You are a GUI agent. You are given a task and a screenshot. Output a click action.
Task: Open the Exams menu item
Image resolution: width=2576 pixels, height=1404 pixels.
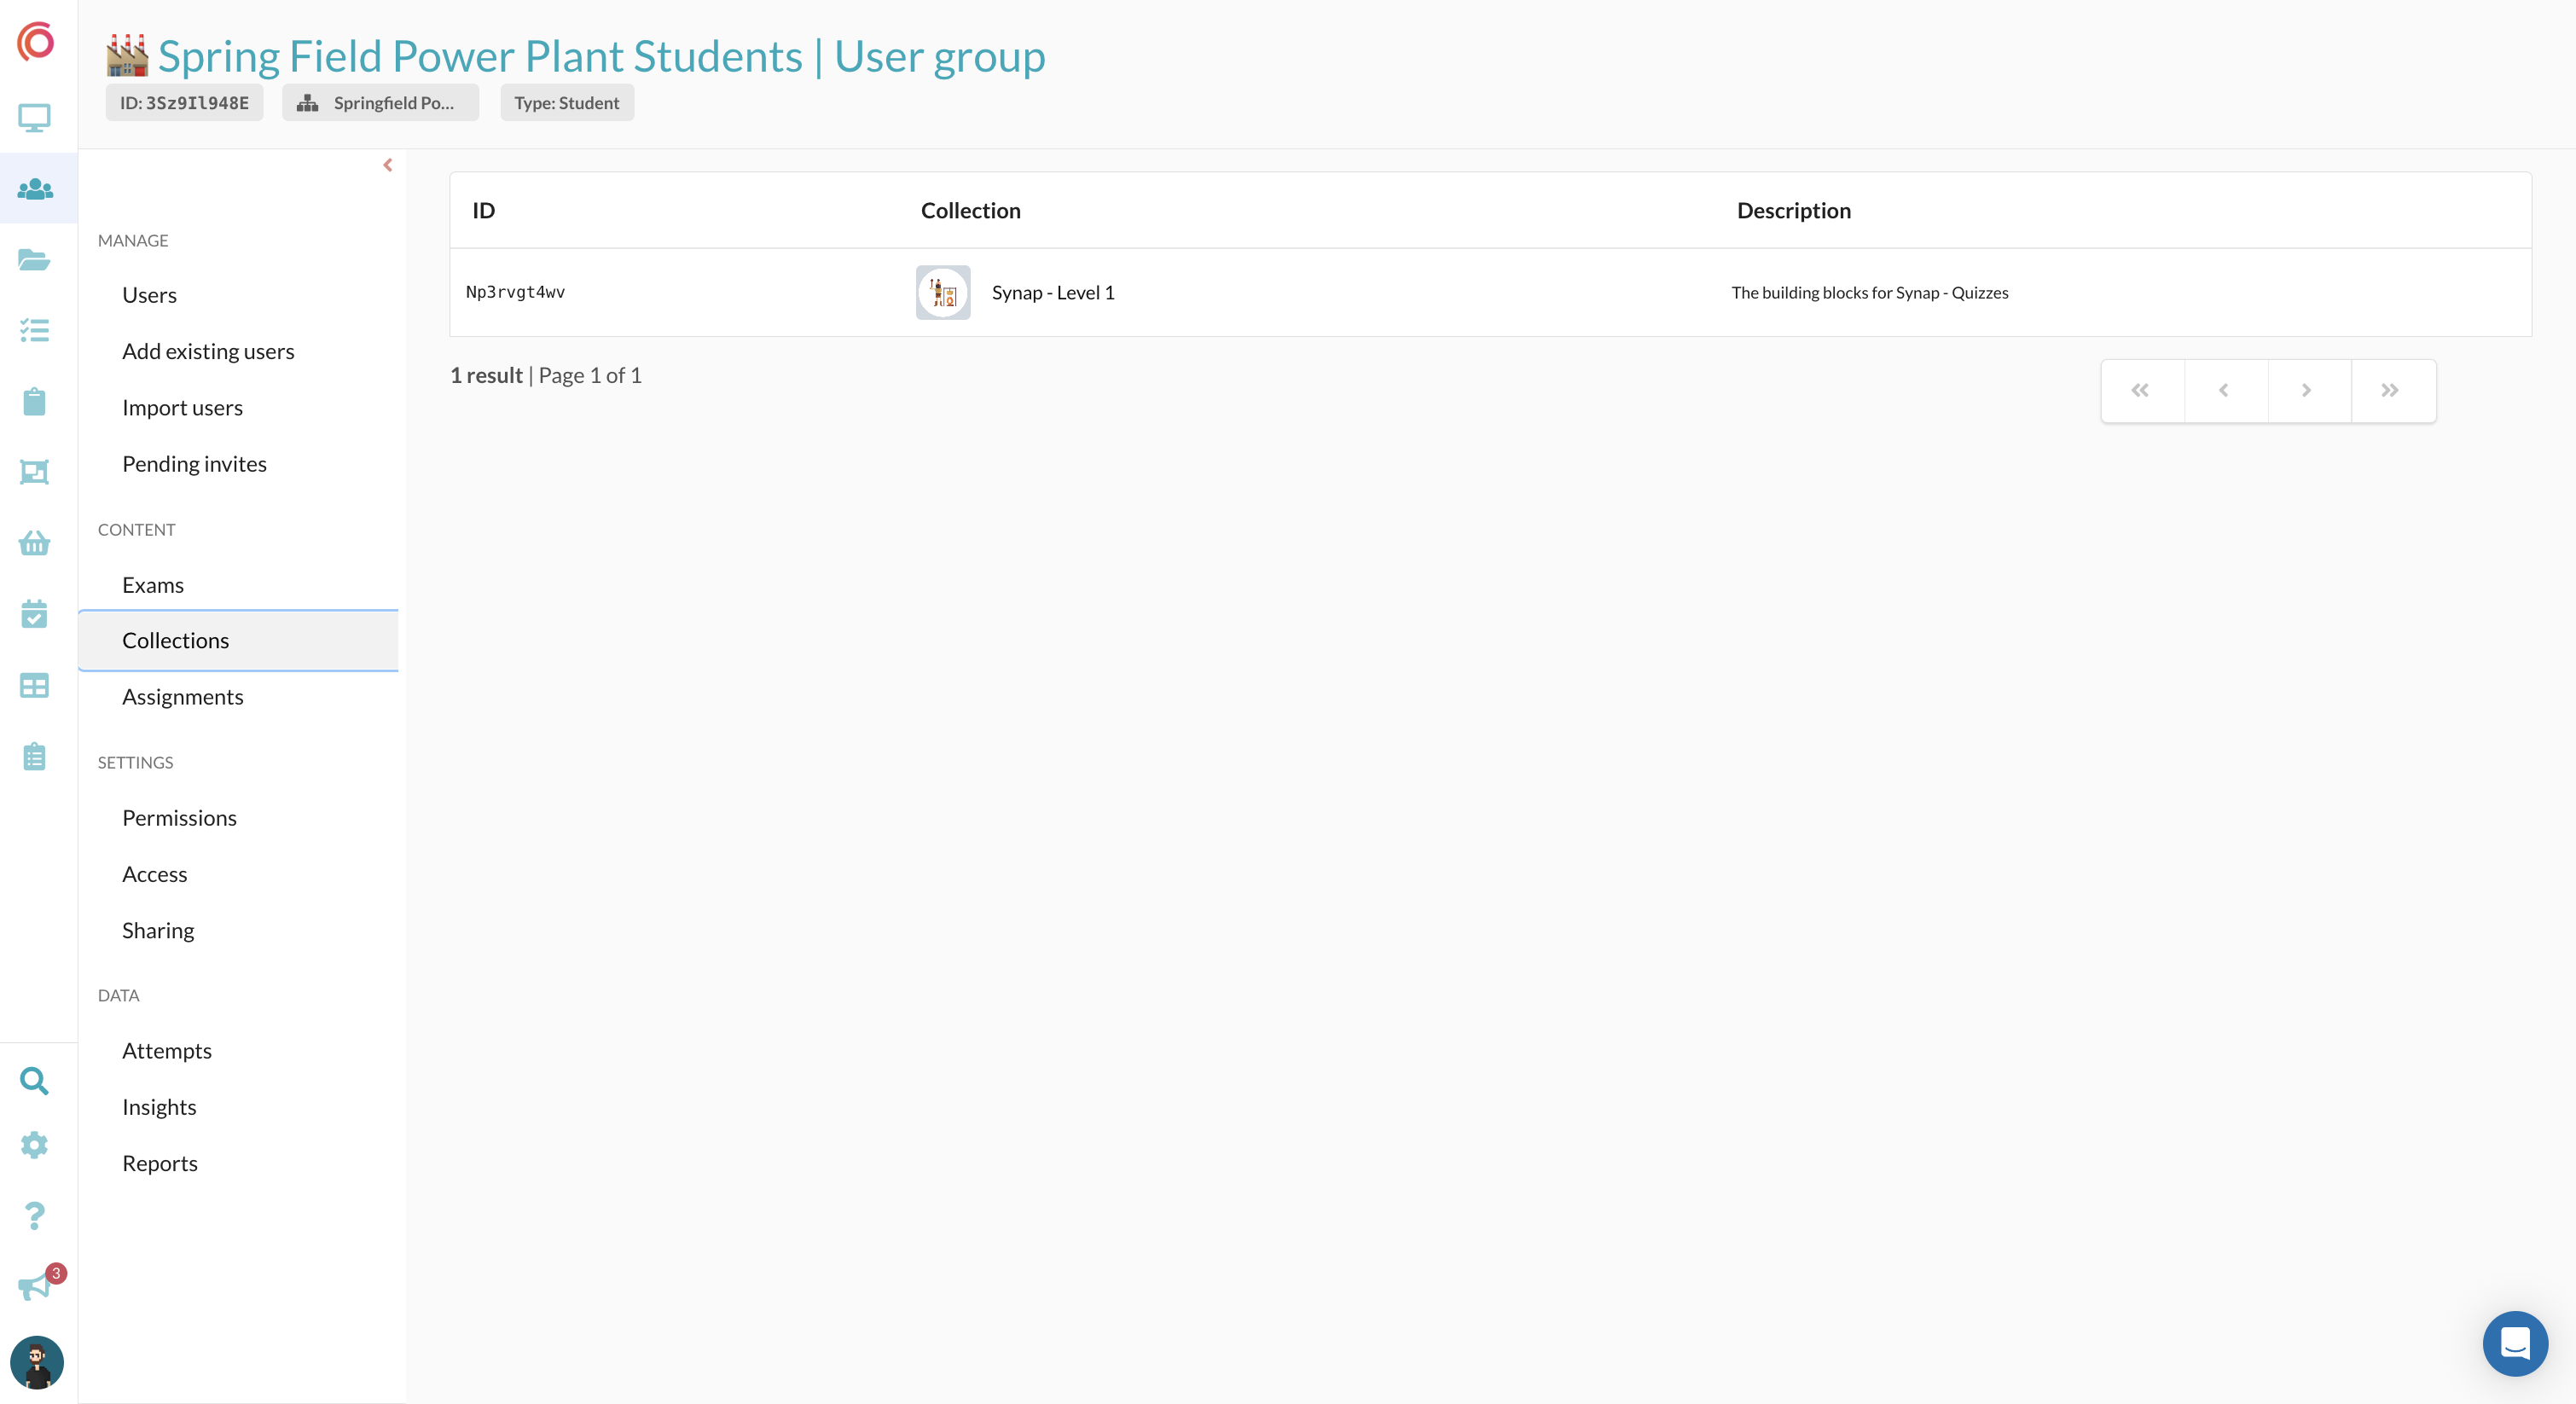pos(153,585)
